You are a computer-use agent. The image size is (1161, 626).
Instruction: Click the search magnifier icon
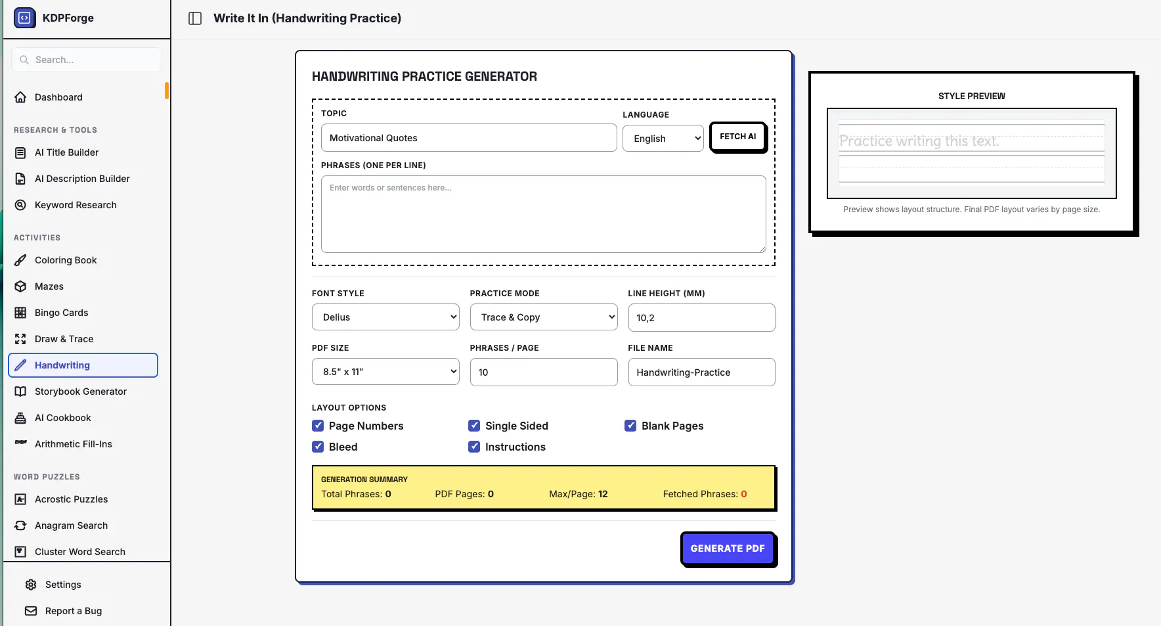click(x=24, y=60)
